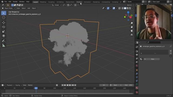Open material slot specials chevron
173x97 pixels.
coord(171,56)
